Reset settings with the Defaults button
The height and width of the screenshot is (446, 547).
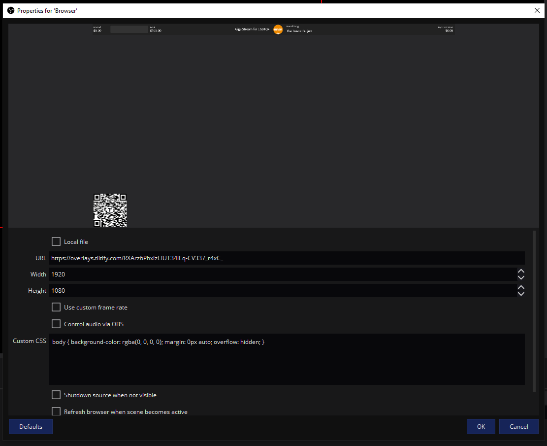click(x=31, y=426)
